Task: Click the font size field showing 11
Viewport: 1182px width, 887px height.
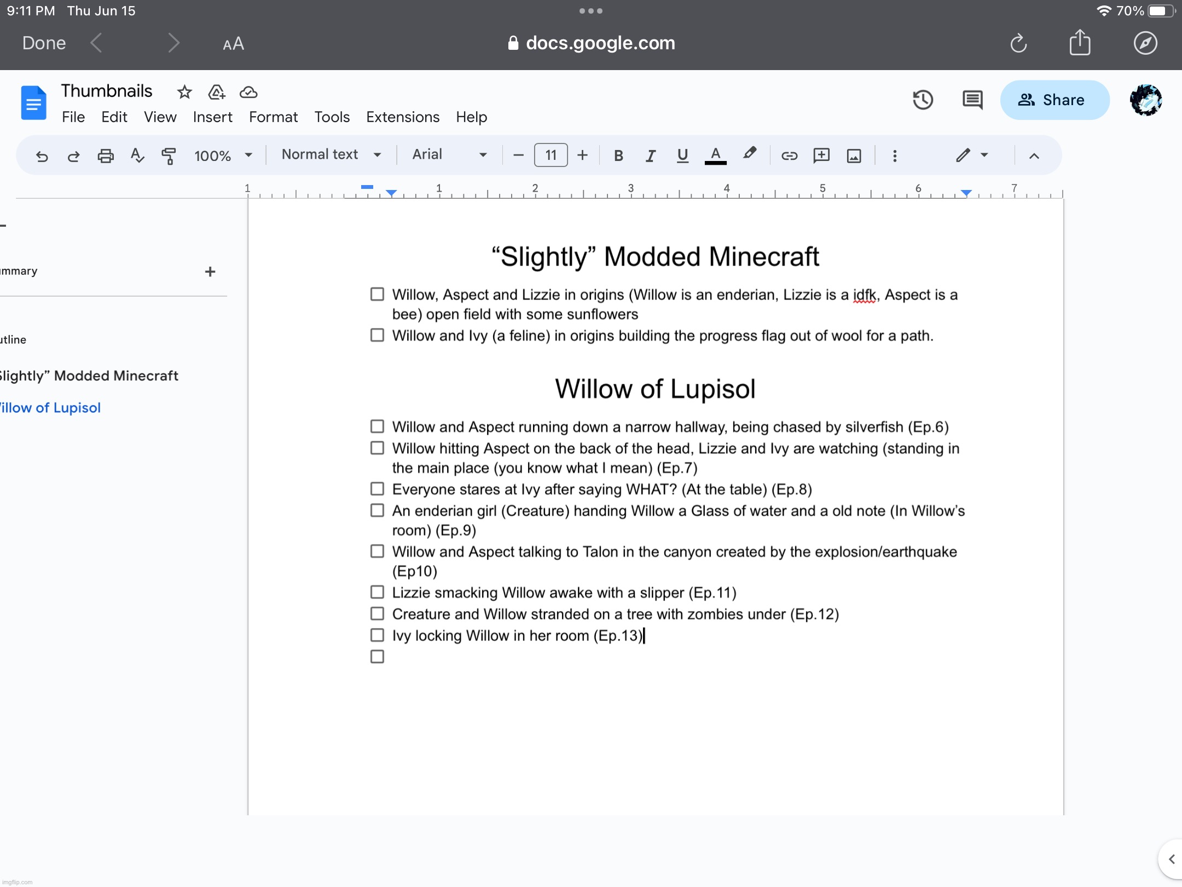Action: click(551, 155)
